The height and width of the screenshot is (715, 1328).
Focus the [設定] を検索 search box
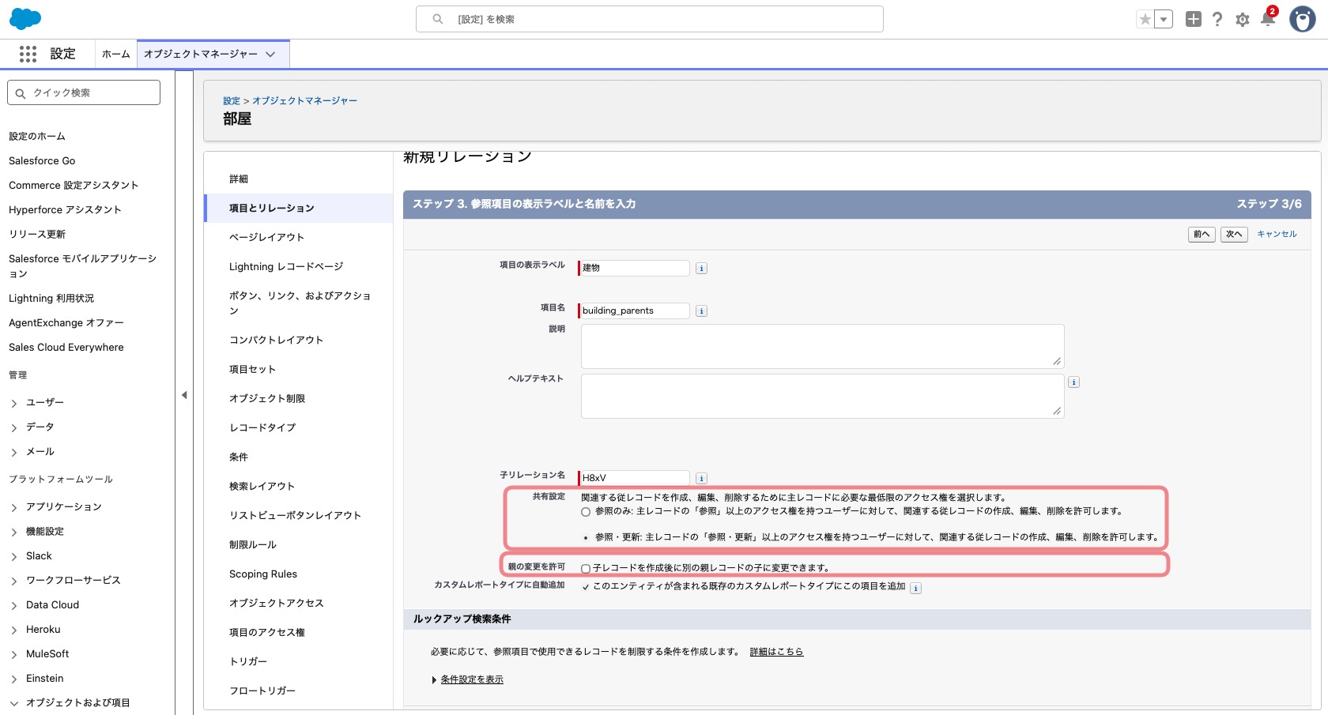tap(650, 19)
